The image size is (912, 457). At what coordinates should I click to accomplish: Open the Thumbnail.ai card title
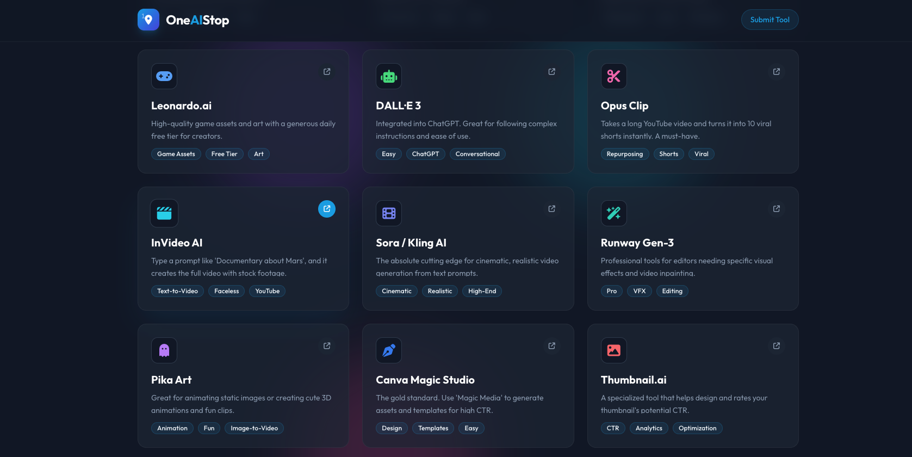[x=634, y=380]
